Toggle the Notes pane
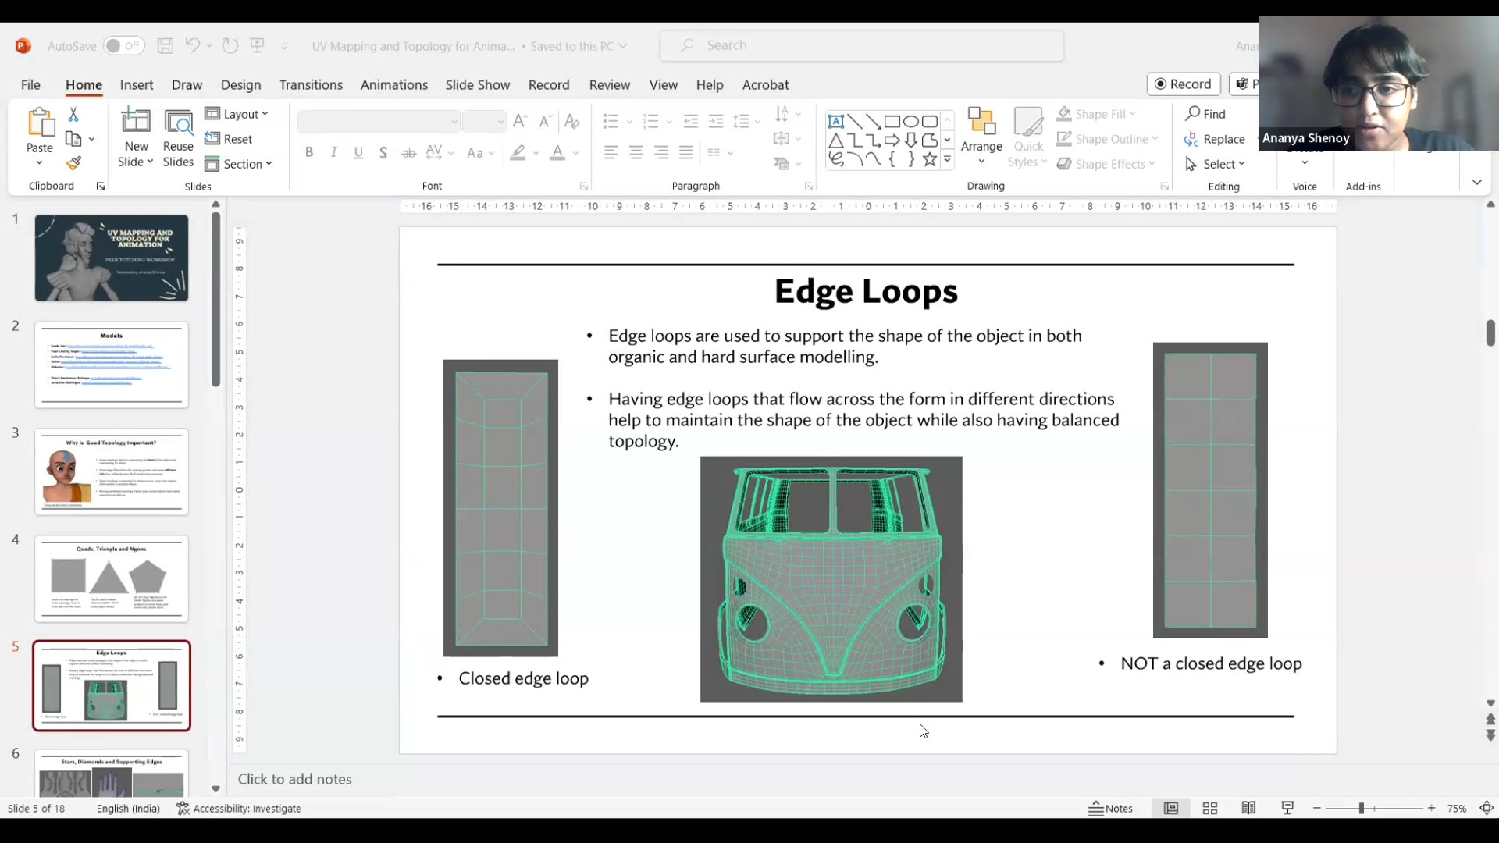This screenshot has height=843, width=1499. click(x=1111, y=809)
